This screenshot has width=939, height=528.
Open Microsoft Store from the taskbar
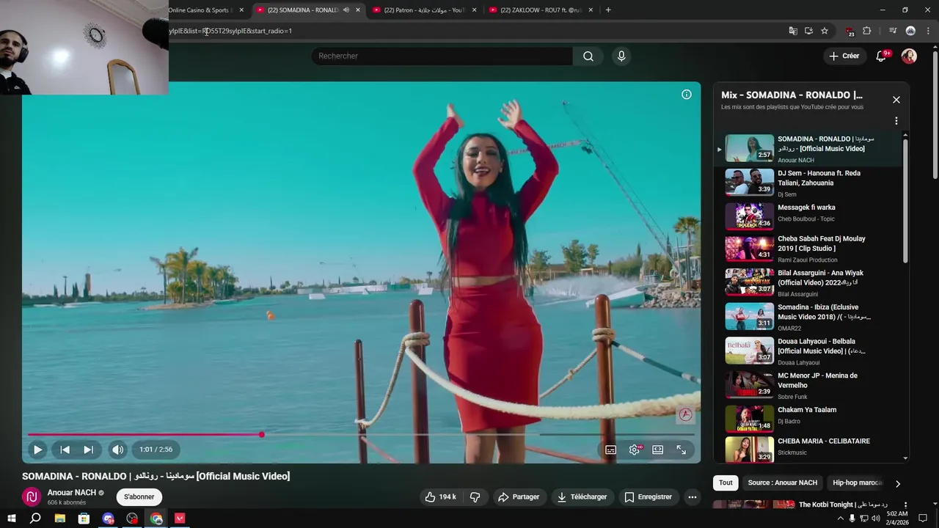84,518
